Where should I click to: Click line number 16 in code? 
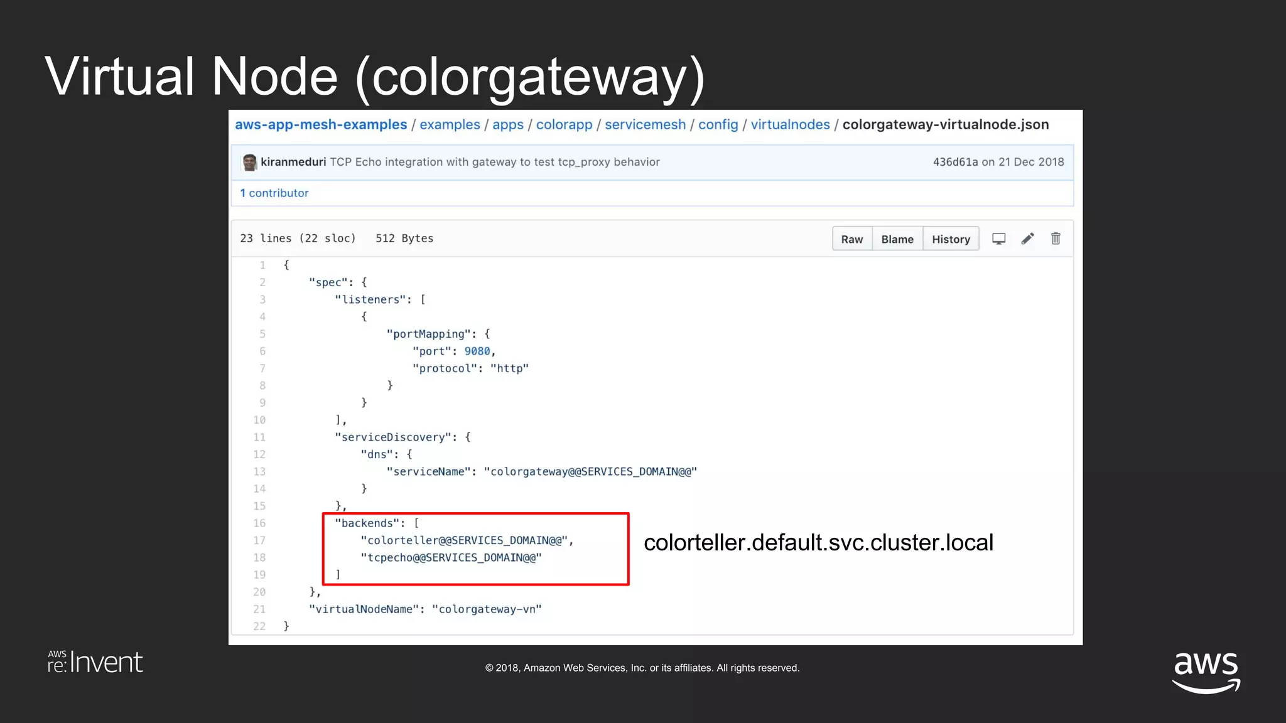pyautogui.click(x=259, y=523)
